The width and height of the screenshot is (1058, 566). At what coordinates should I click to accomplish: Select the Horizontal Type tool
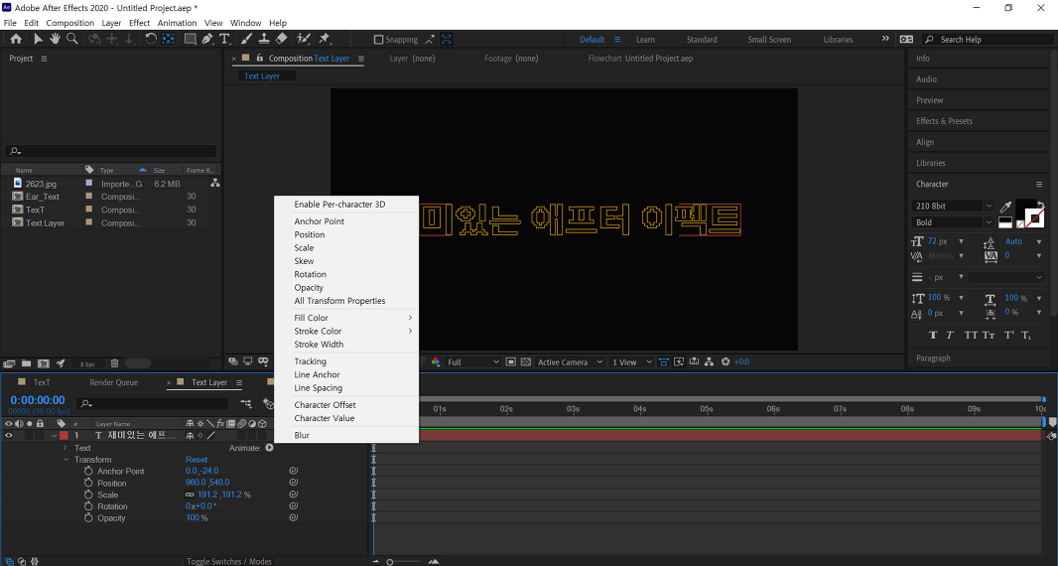pos(224,39)
